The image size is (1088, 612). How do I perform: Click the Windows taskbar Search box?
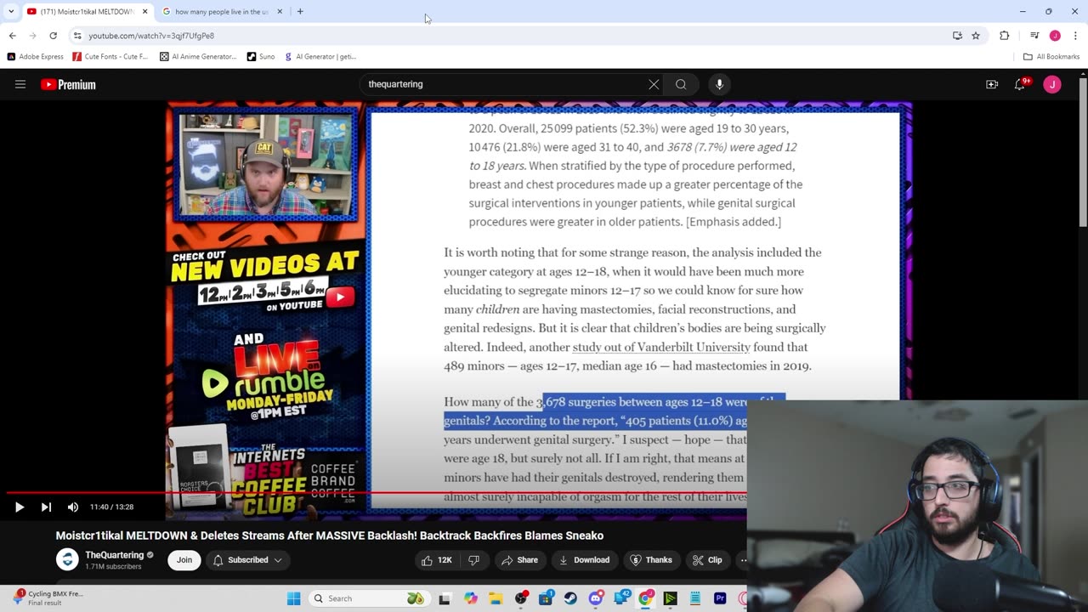pyautogui.click(x=368, y=598)
